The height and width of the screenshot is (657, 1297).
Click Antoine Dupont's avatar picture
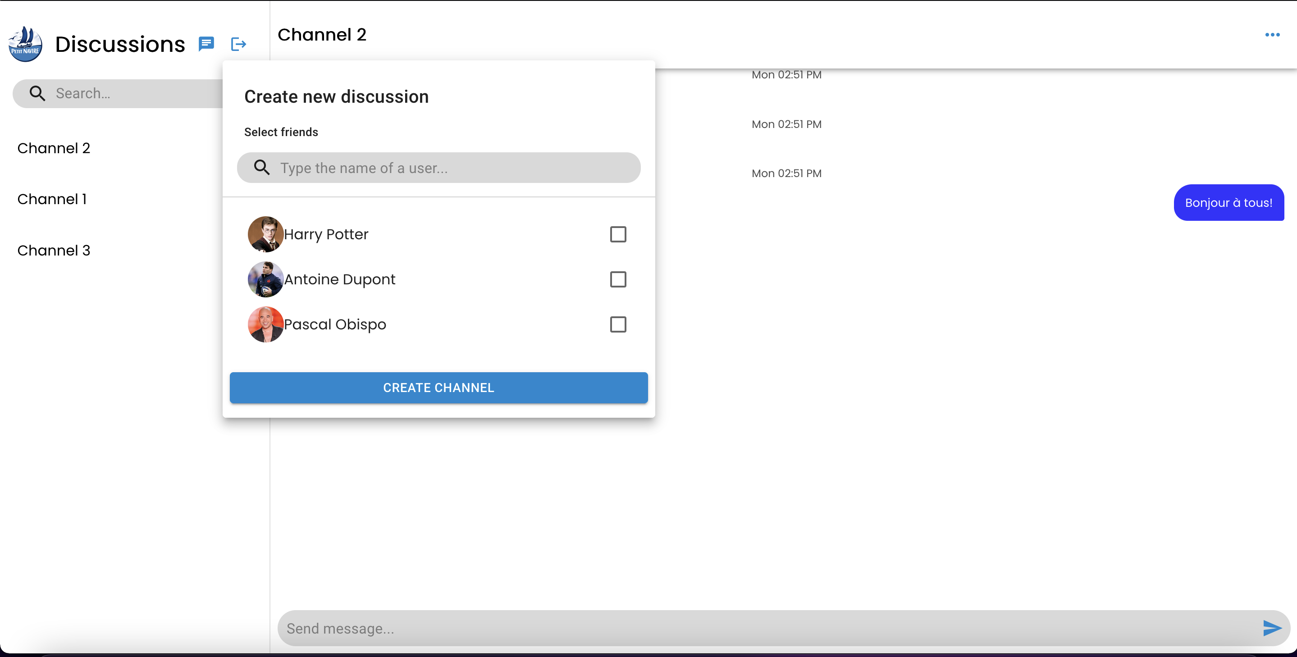tap(265, 279)
